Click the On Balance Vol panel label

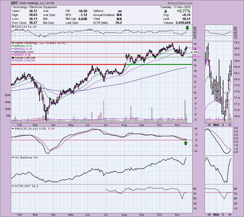pyautogui.click(x=26, y=158)
